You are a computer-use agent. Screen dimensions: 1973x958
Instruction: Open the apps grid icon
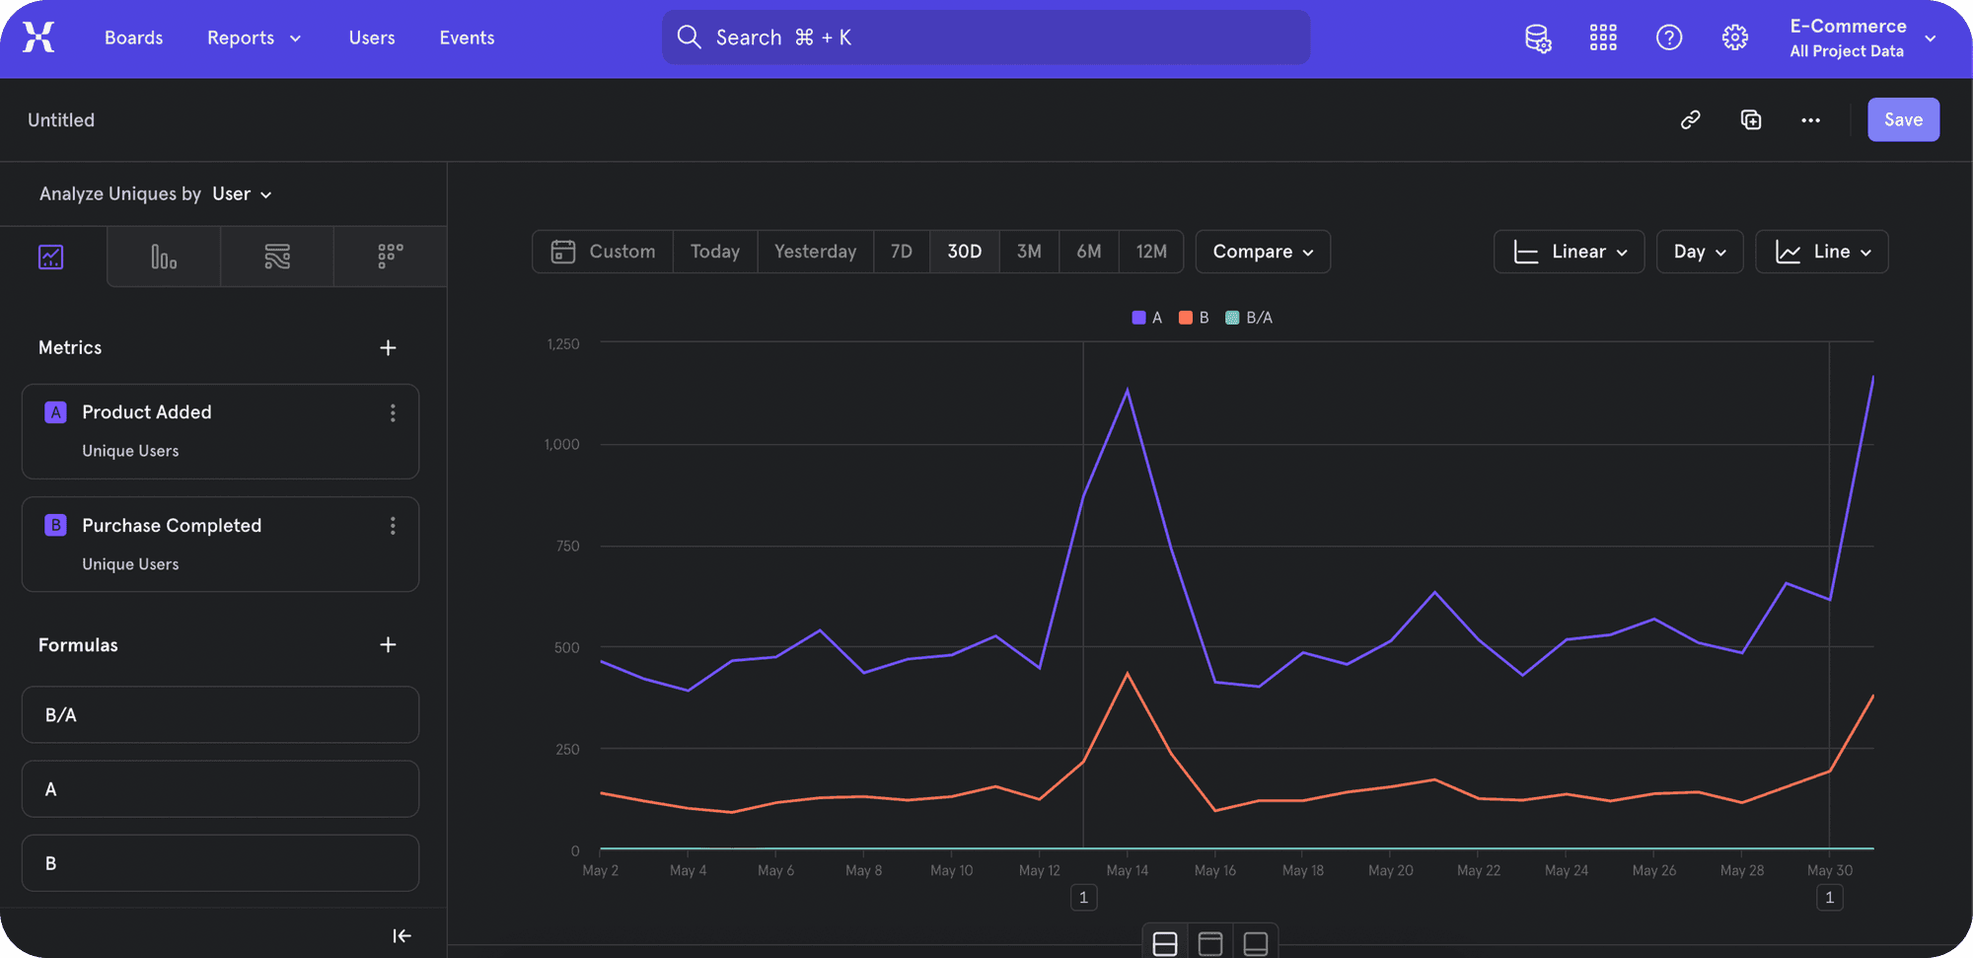pyautogui.click(x=1603, y=37)
